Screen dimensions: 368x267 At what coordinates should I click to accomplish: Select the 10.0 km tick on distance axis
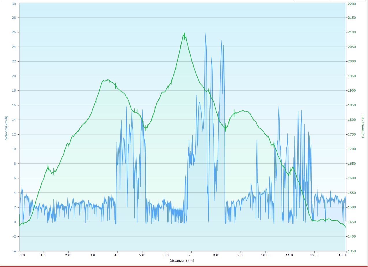[x=265, y=255]
